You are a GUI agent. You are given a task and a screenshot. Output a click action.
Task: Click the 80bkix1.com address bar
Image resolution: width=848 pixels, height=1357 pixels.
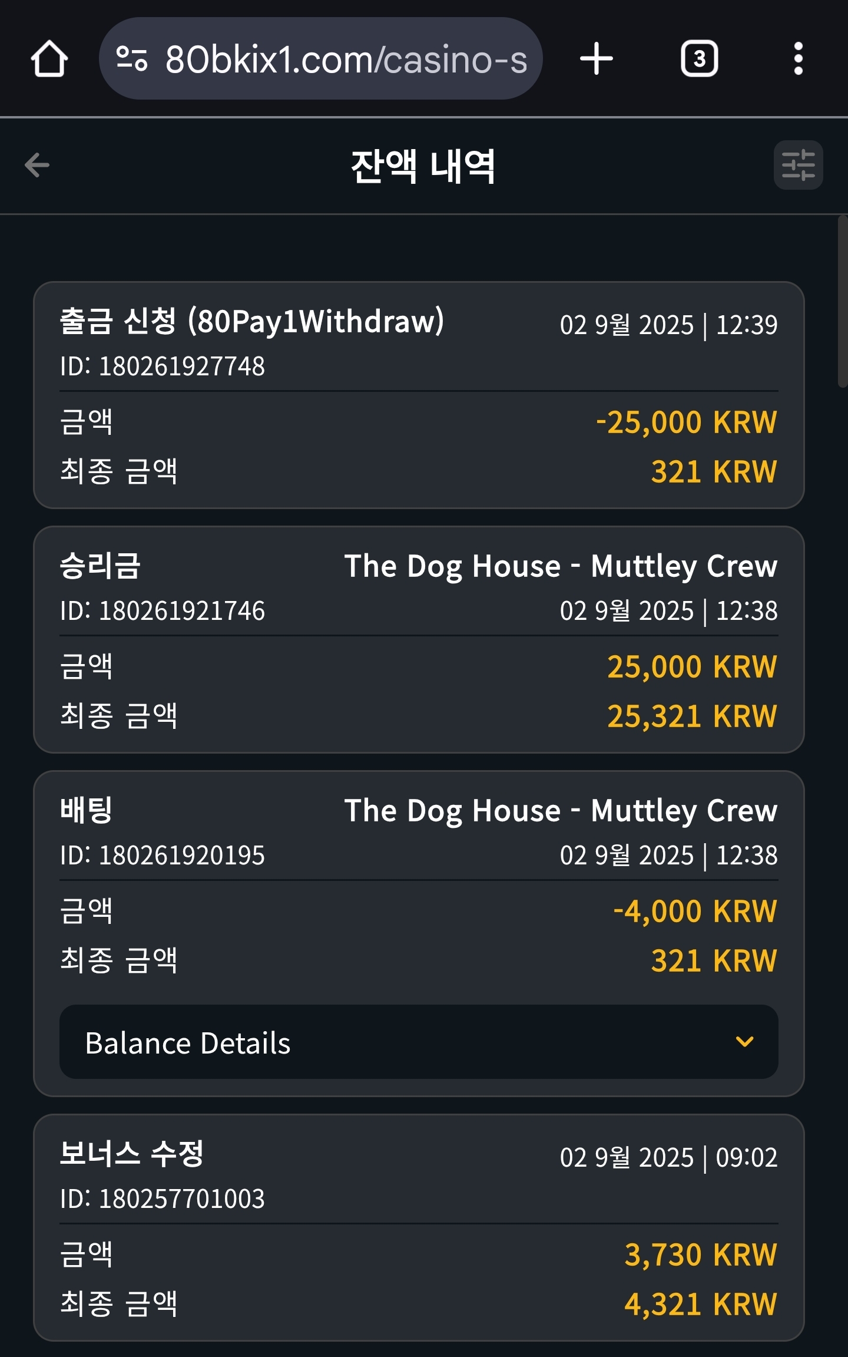tap(320, 58)
